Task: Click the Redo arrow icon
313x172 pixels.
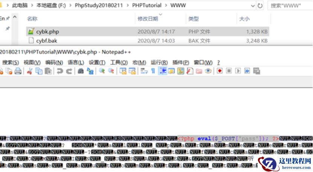Action: point(69,71)
